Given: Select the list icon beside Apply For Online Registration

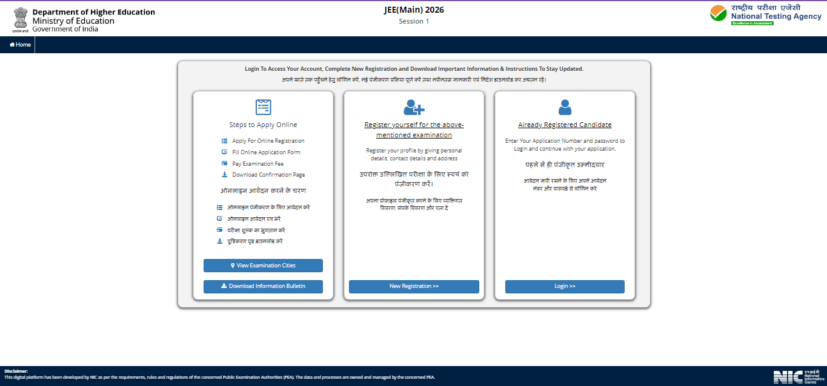Looking at the screenshot, I should click(224, 140).
